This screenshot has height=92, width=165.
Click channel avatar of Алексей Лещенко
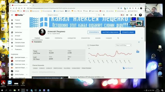point(42,32)
